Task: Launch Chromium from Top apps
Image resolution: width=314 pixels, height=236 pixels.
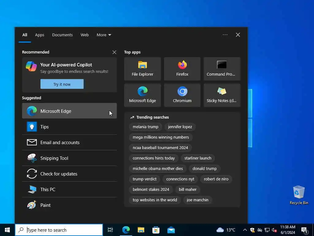Action: [182, 95]
